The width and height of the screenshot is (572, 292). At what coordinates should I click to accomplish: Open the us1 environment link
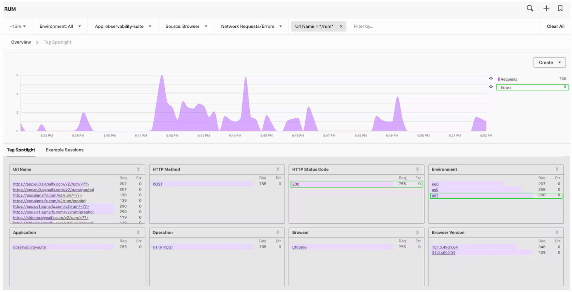pos(435,195)
